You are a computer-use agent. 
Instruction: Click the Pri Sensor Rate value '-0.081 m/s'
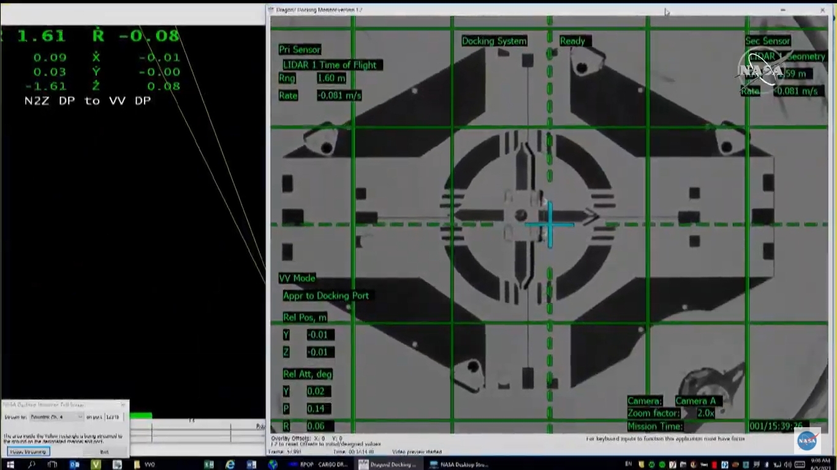pyautogui.click(x=339, y=95)
